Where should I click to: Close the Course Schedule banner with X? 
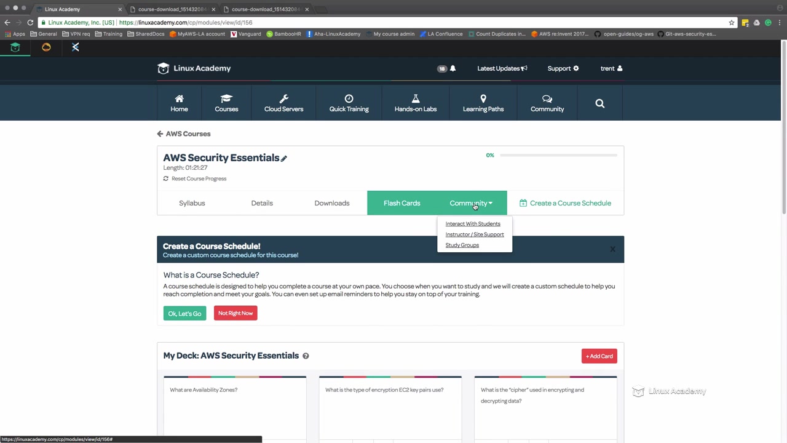612,249
